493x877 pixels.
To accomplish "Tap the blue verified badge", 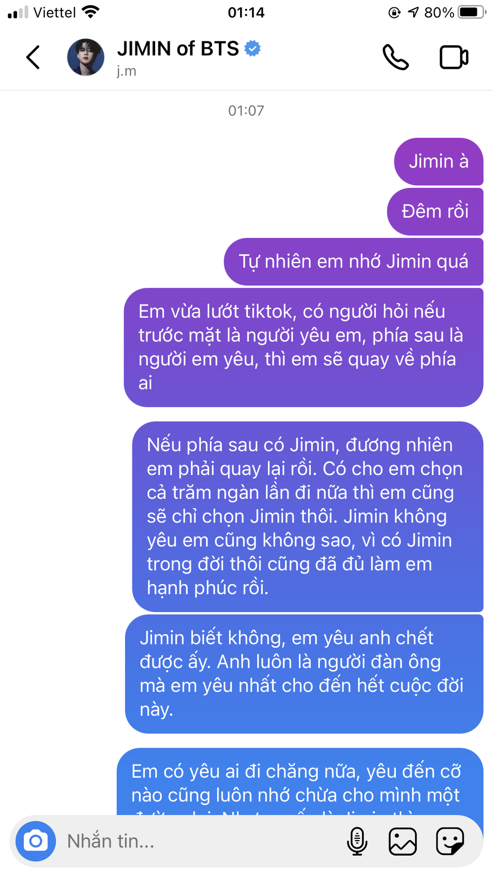I will [252, 48].
